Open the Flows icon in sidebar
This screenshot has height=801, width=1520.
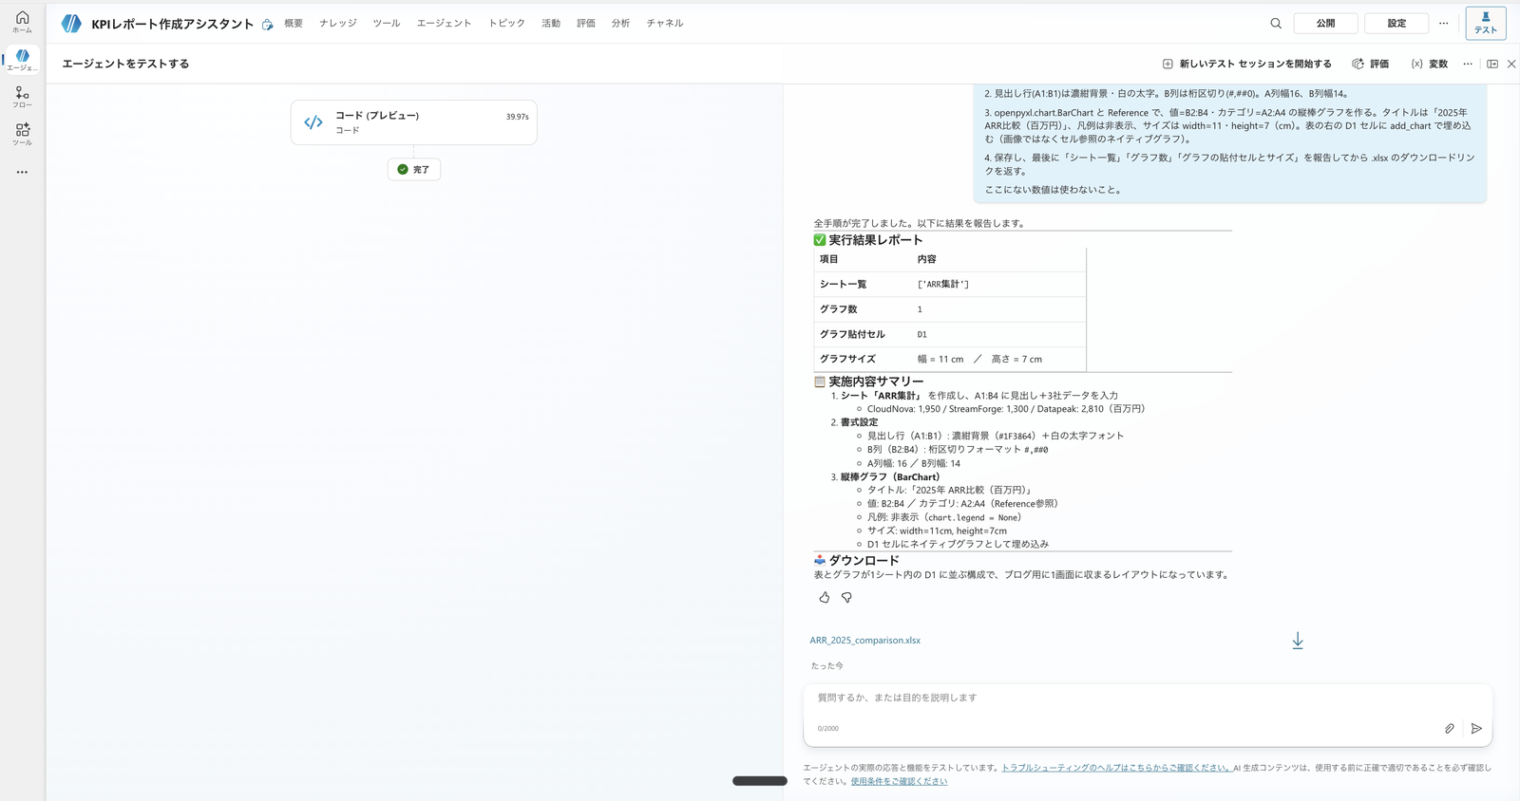coord(22,96)
